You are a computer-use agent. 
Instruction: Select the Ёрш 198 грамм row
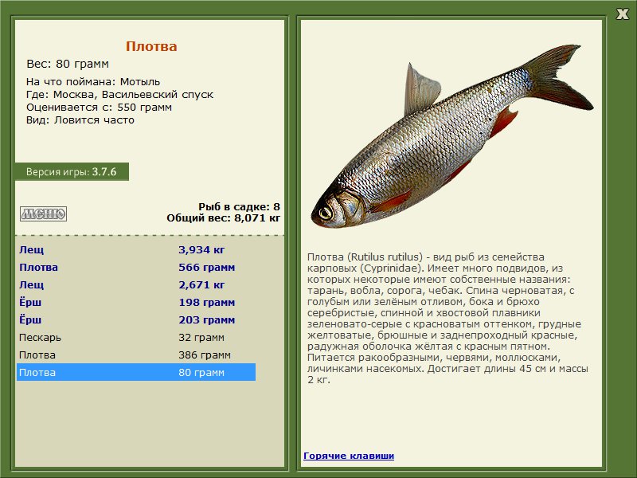136,302
